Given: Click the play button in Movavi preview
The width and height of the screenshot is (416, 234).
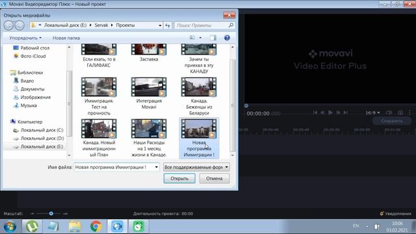Looking at the screenshot, I should tap(330, 112).
